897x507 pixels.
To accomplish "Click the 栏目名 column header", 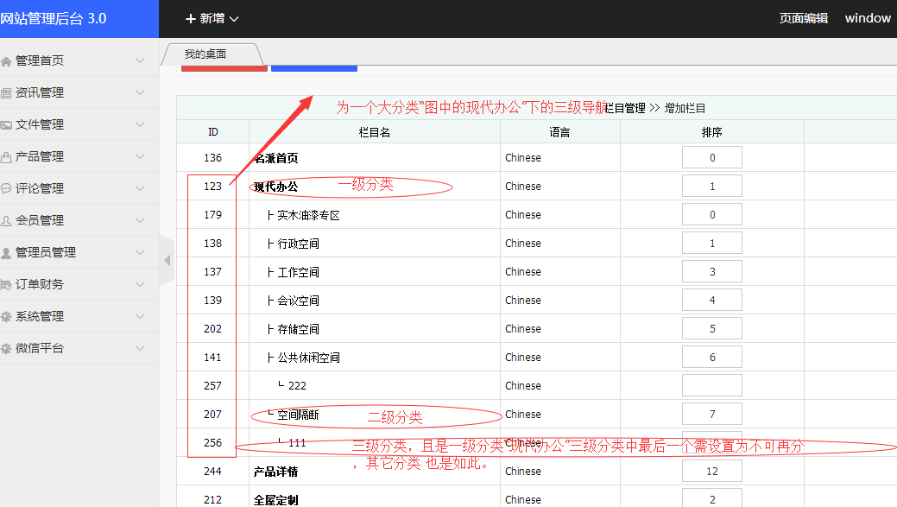I will (374, 132).
